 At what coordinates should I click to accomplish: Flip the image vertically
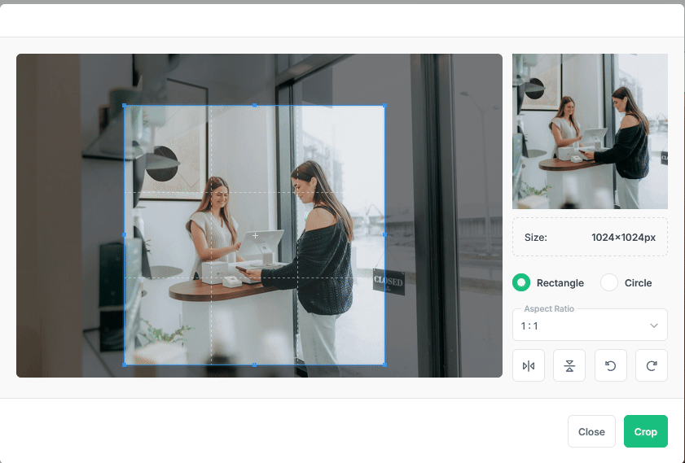click(569, 365)
